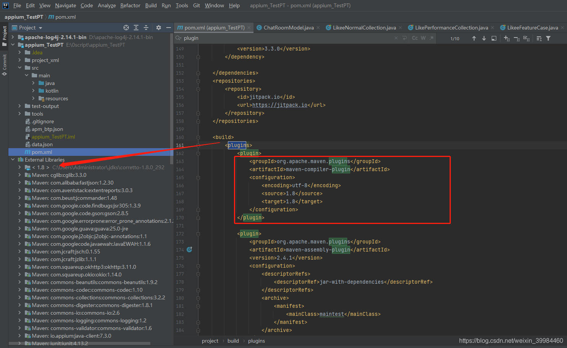Go to previous search occurrence arrow
Screen dimensions: 567x348
[474, 38]
